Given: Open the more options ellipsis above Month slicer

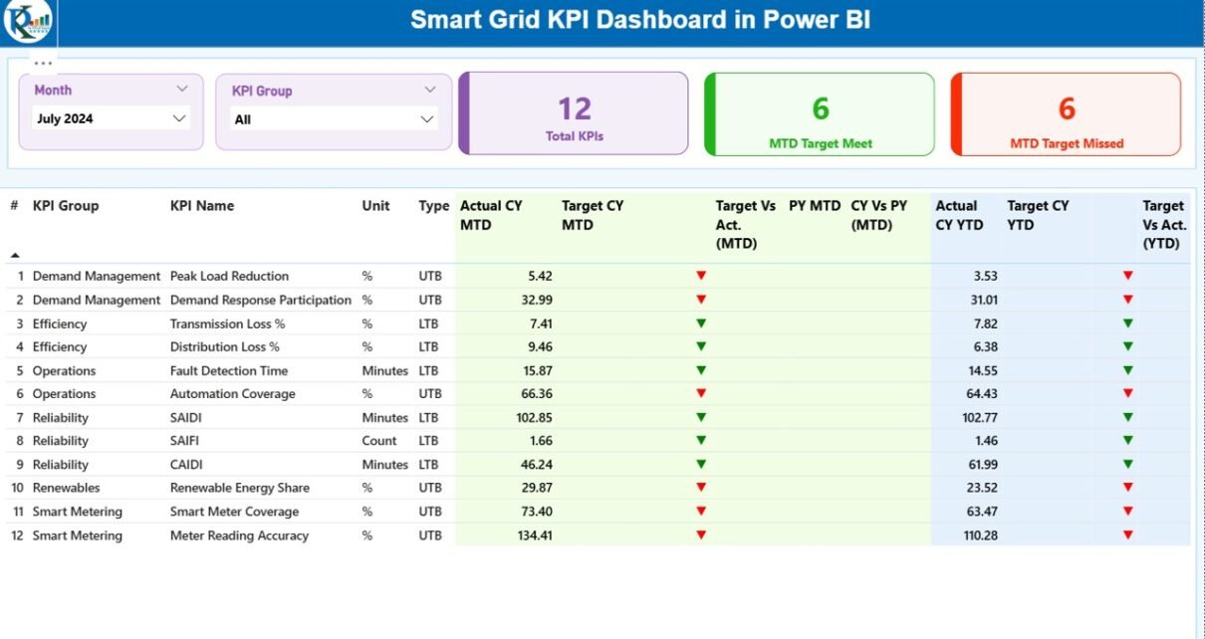Looking at the screenshot, I should [x=43, y=63].
